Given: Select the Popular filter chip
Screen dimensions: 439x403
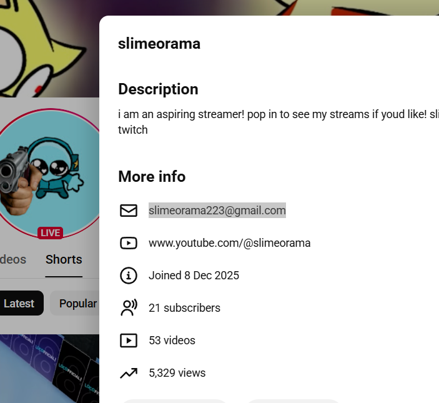Looking at the screenshot, I should click(x=75, y=303).
